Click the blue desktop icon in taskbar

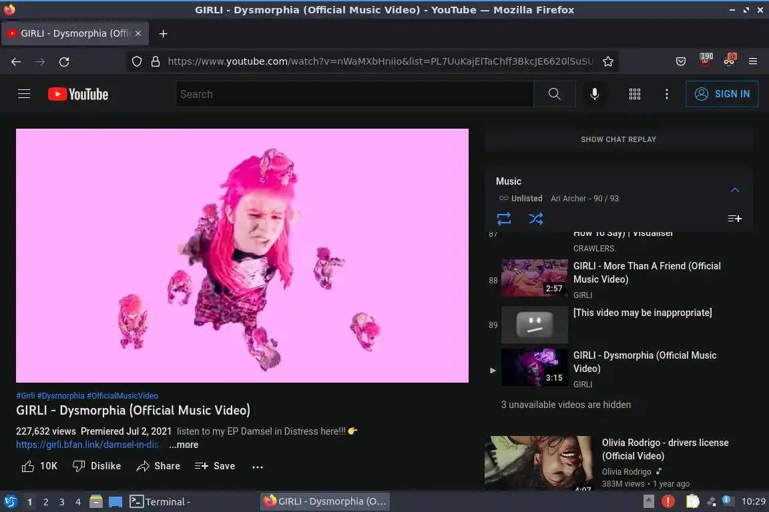(115, 502)
